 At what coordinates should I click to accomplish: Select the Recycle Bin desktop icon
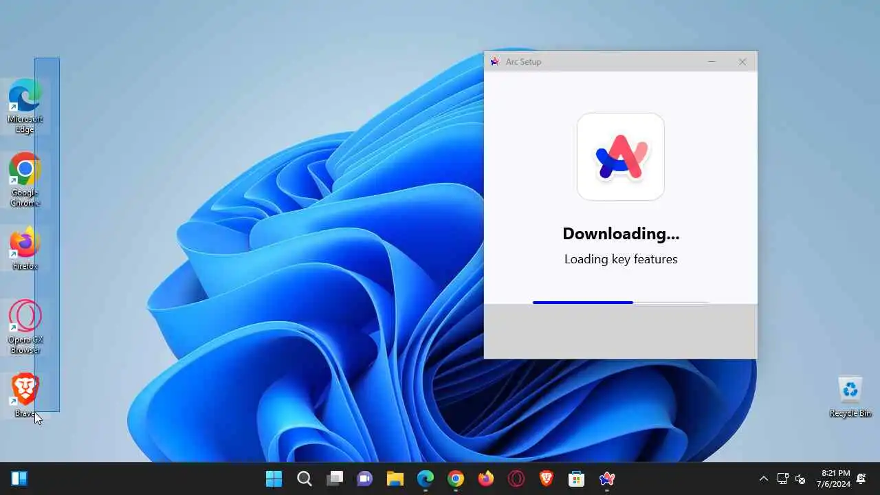[x=850, y=397]
